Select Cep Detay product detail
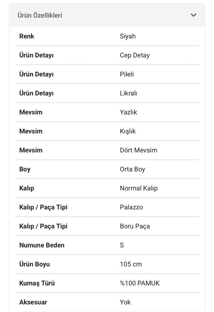This screenshot has width=214, height=312. tap(134, 55)
